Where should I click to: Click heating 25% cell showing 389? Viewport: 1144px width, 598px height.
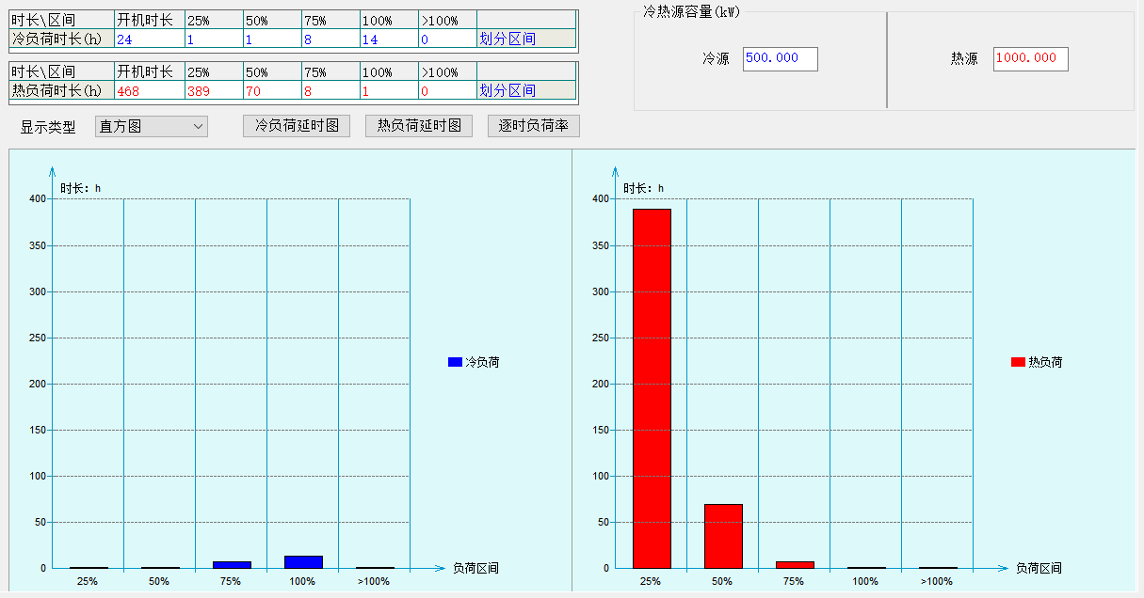click(x=213, y=90)
